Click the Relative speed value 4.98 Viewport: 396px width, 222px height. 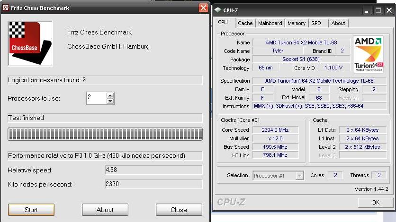tap(153, 170)
